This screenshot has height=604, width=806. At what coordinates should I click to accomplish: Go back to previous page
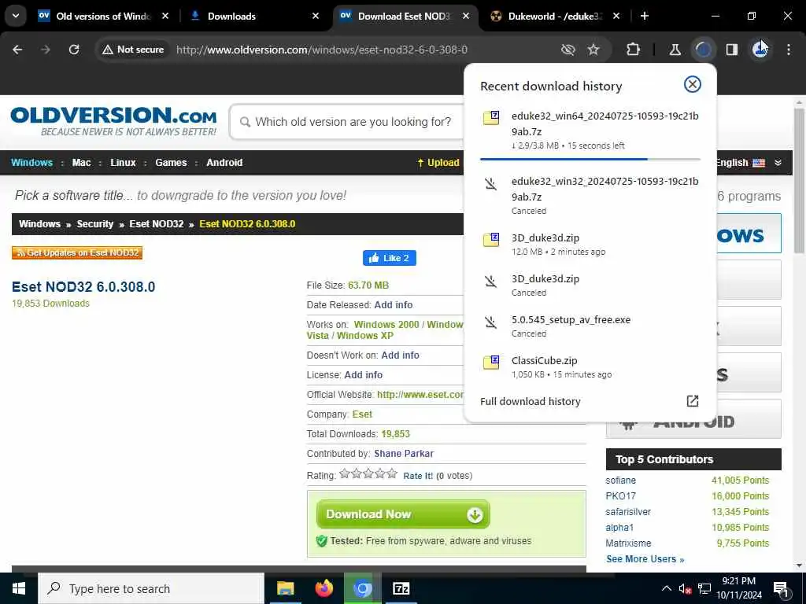pos(17,50)
